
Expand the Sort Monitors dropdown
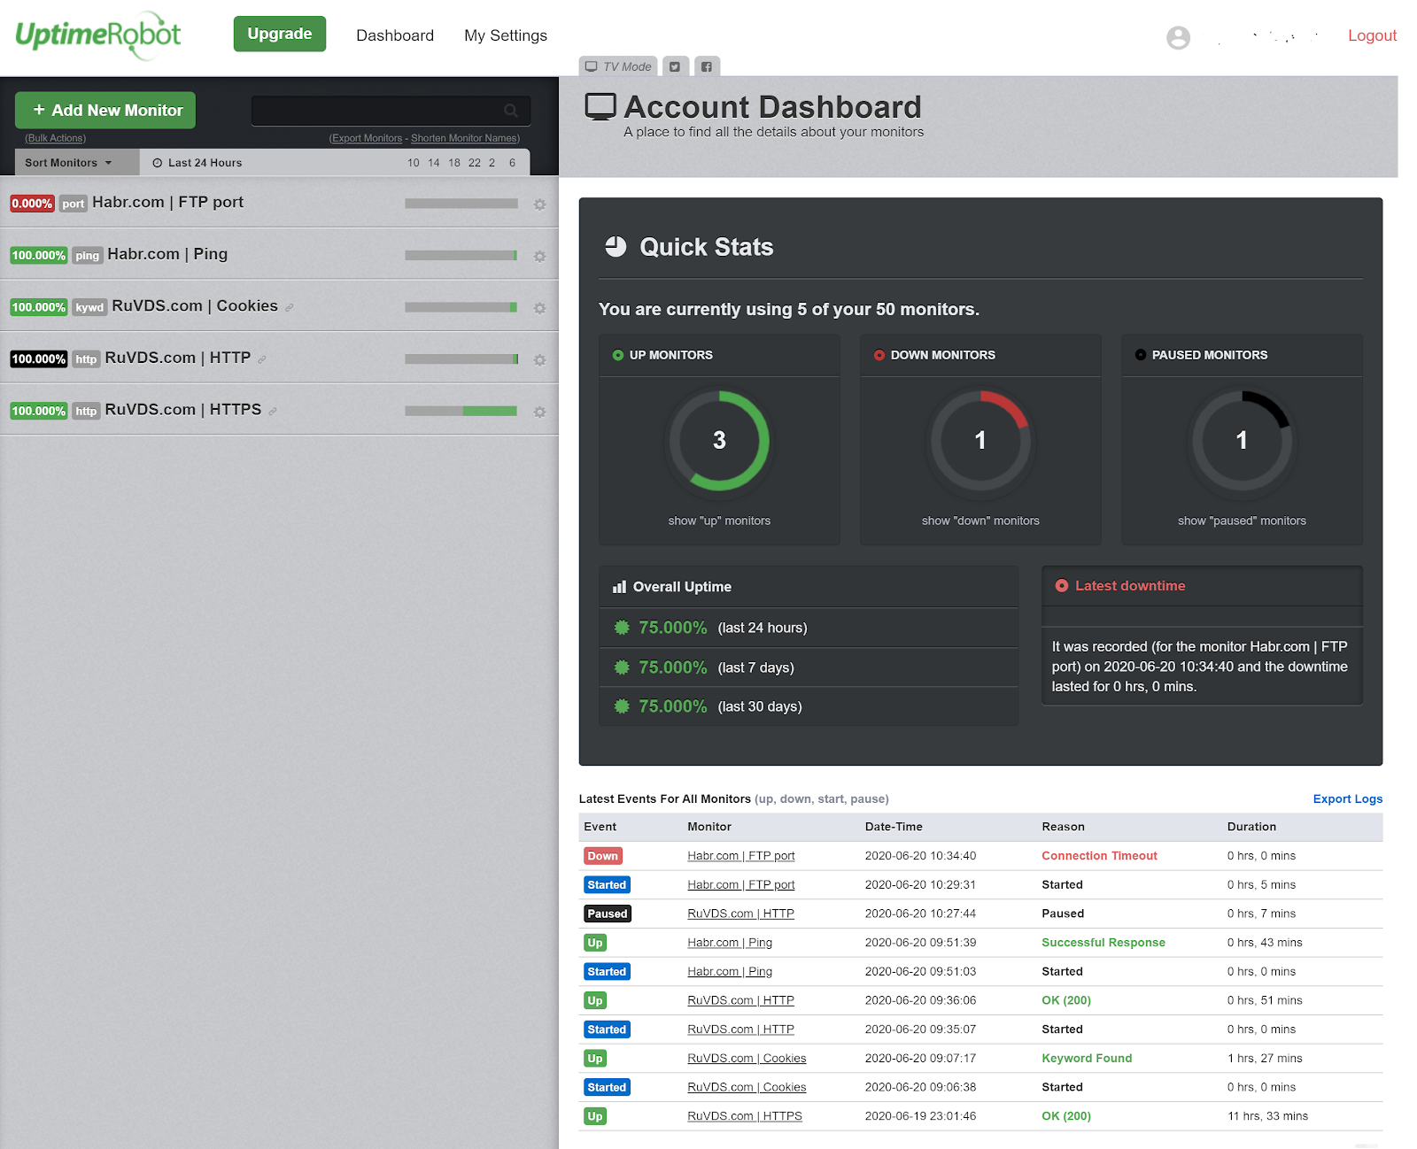pyautogui.click(x=69, y=163)
